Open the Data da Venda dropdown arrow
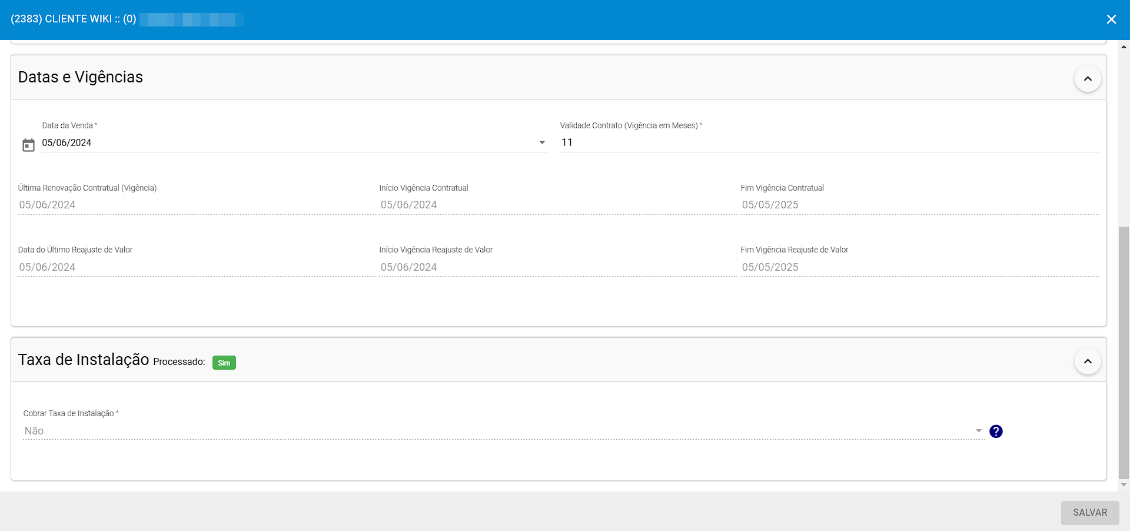The height and width of the screenshot is (531, 1130). (542, 142)
